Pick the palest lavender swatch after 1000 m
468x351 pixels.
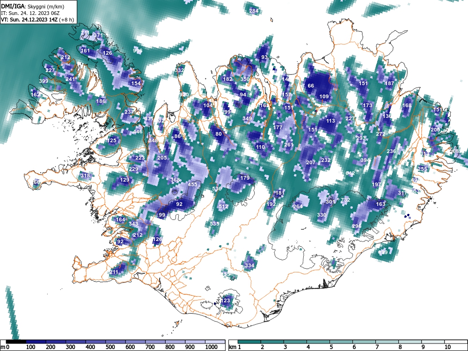pyautogui.click(x=215, y=342)
